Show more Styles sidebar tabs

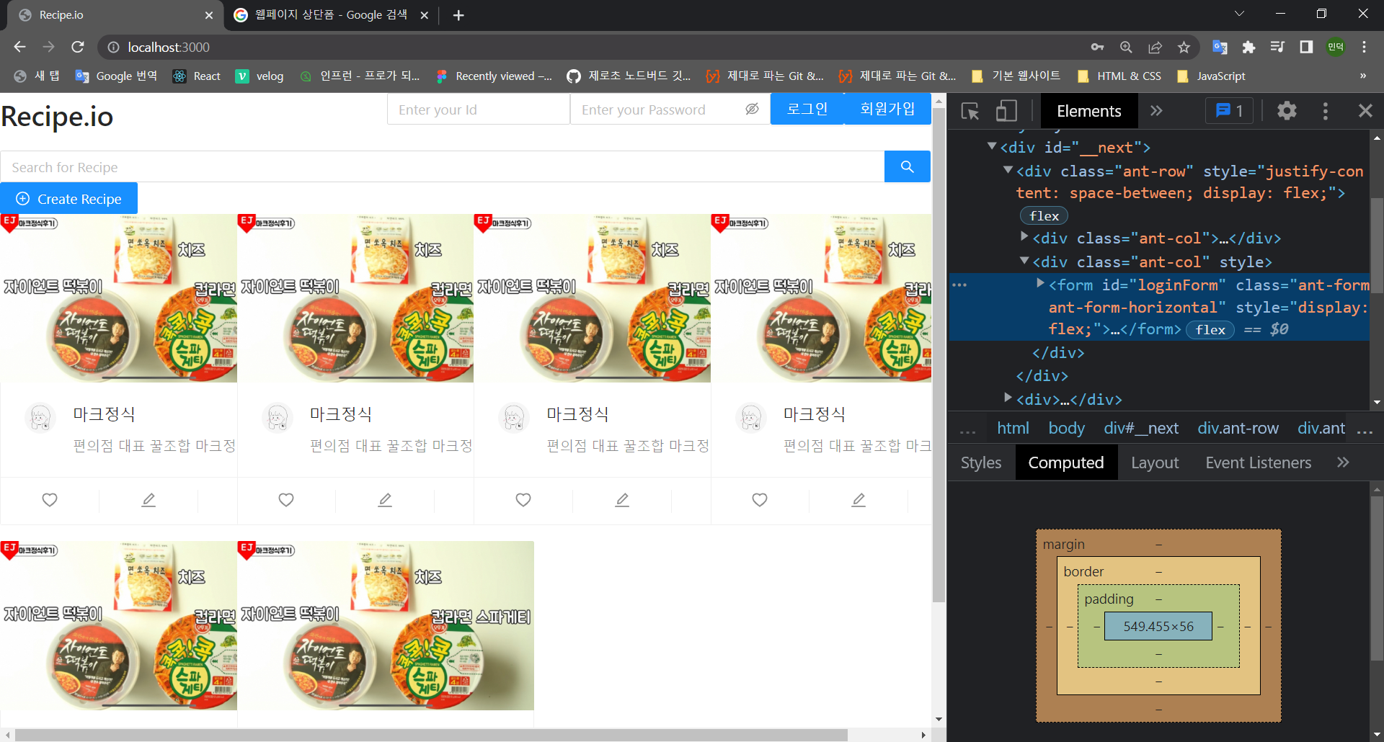[x=1342, y=462]
